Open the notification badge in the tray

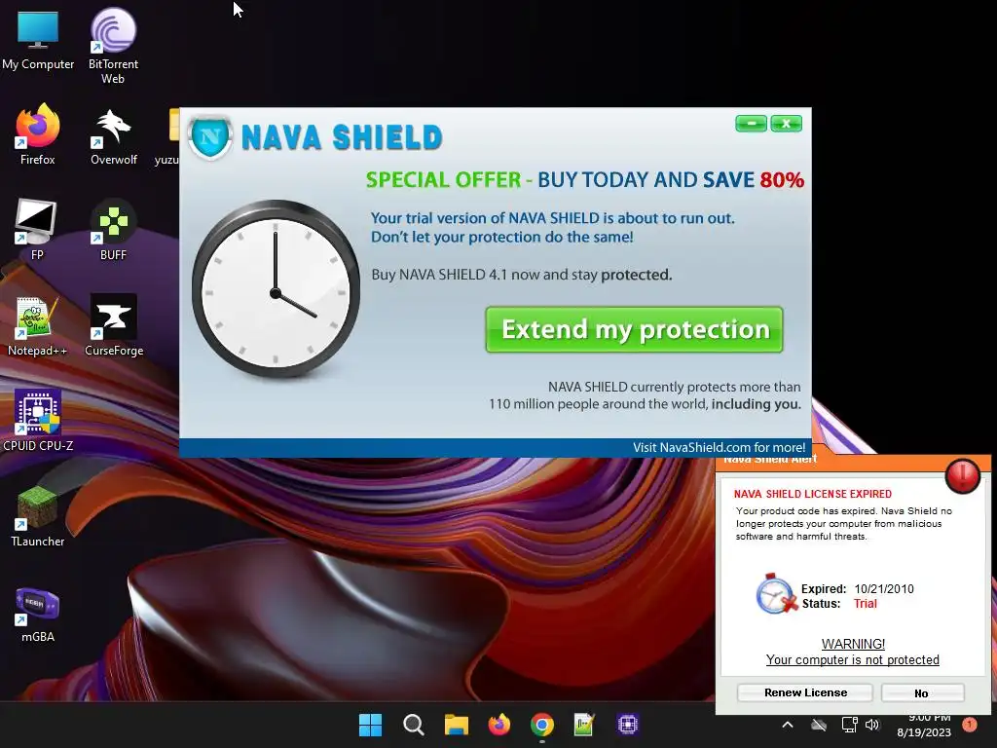tap(969, 724)
